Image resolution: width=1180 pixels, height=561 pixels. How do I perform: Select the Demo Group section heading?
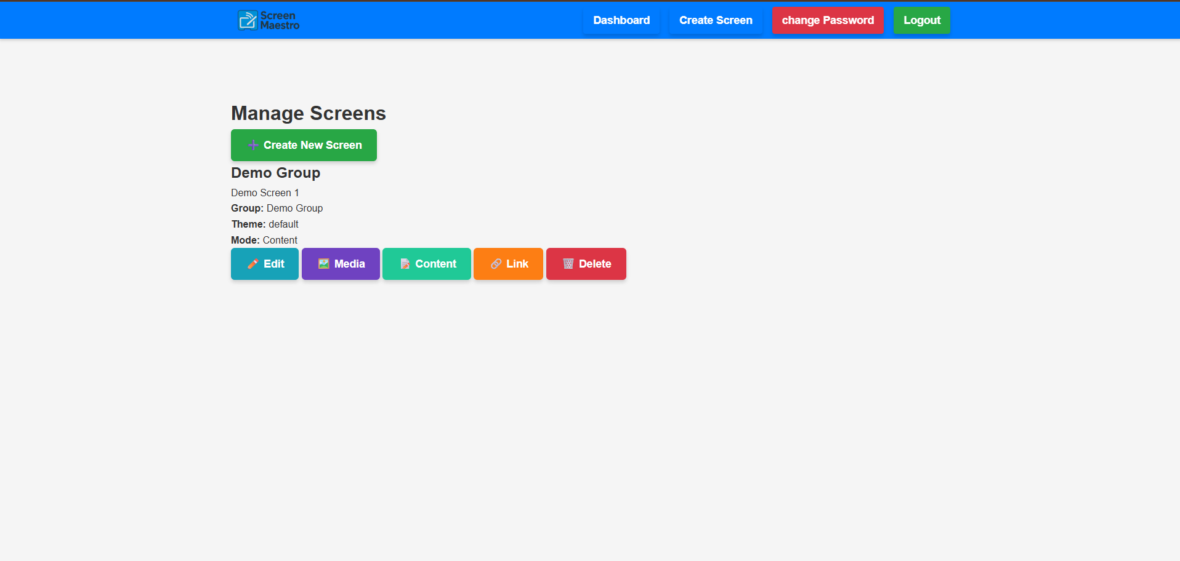pyautogui.click(x=275, y=173)
